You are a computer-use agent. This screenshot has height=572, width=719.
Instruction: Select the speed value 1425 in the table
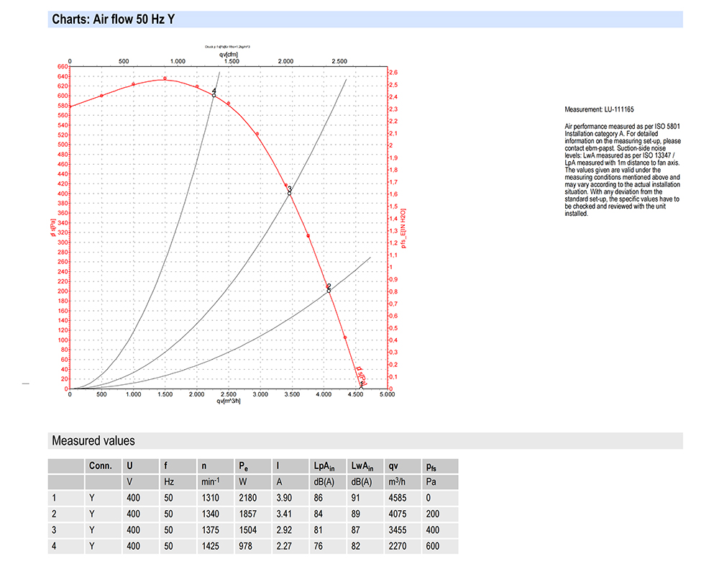coord(209,547)
